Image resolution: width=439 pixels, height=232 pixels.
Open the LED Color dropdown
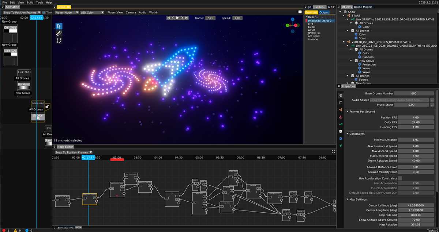click(91, 12)
